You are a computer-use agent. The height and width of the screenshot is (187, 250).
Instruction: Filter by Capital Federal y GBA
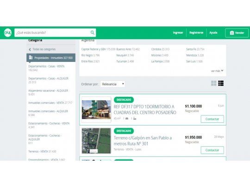coord(98,49)
